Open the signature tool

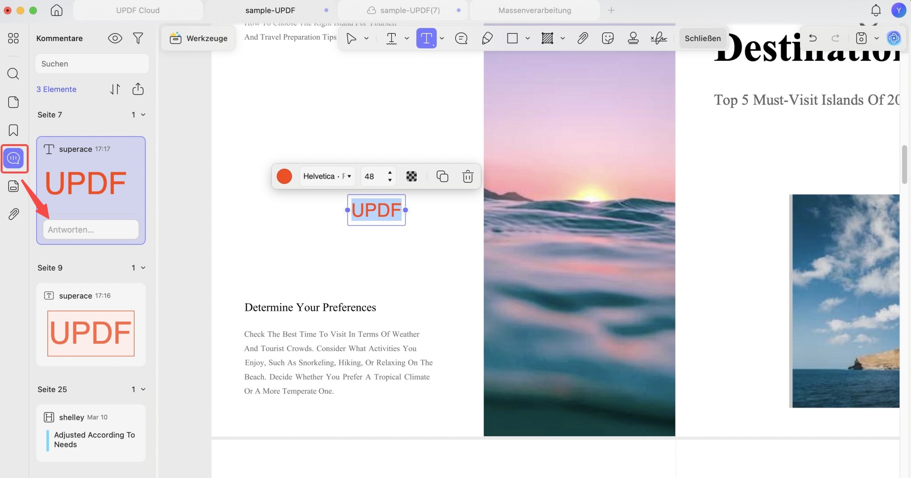(x=659, y=38)
